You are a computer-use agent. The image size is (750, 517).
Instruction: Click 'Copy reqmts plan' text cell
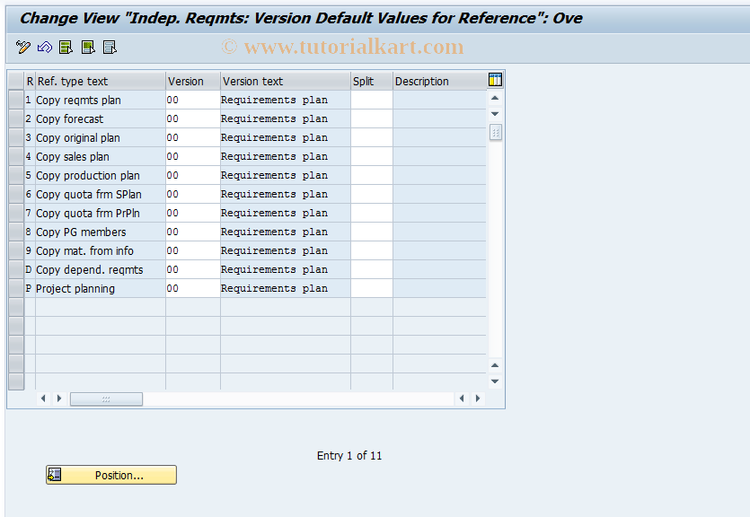tap(101, 100)
